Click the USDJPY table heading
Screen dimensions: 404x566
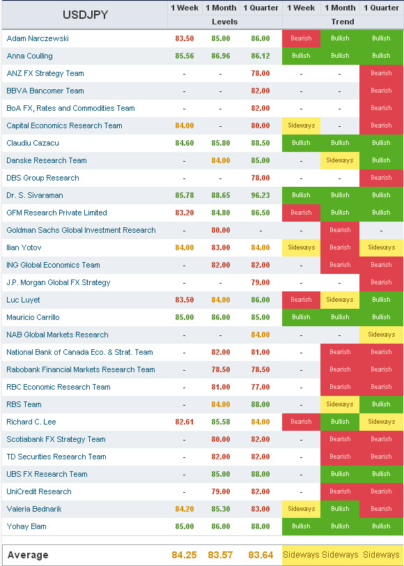(84, 15)
